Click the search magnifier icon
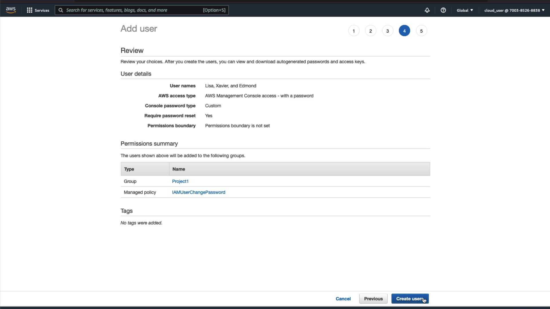The image size is (550, 309). pyautogui.click(x=61, y=10)
